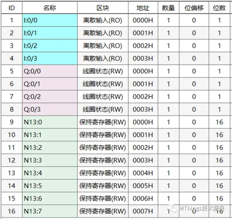The image size is (232, 219).
Task: Click address 0001H in N13:1 row
Action: click(x=143, y=135)
